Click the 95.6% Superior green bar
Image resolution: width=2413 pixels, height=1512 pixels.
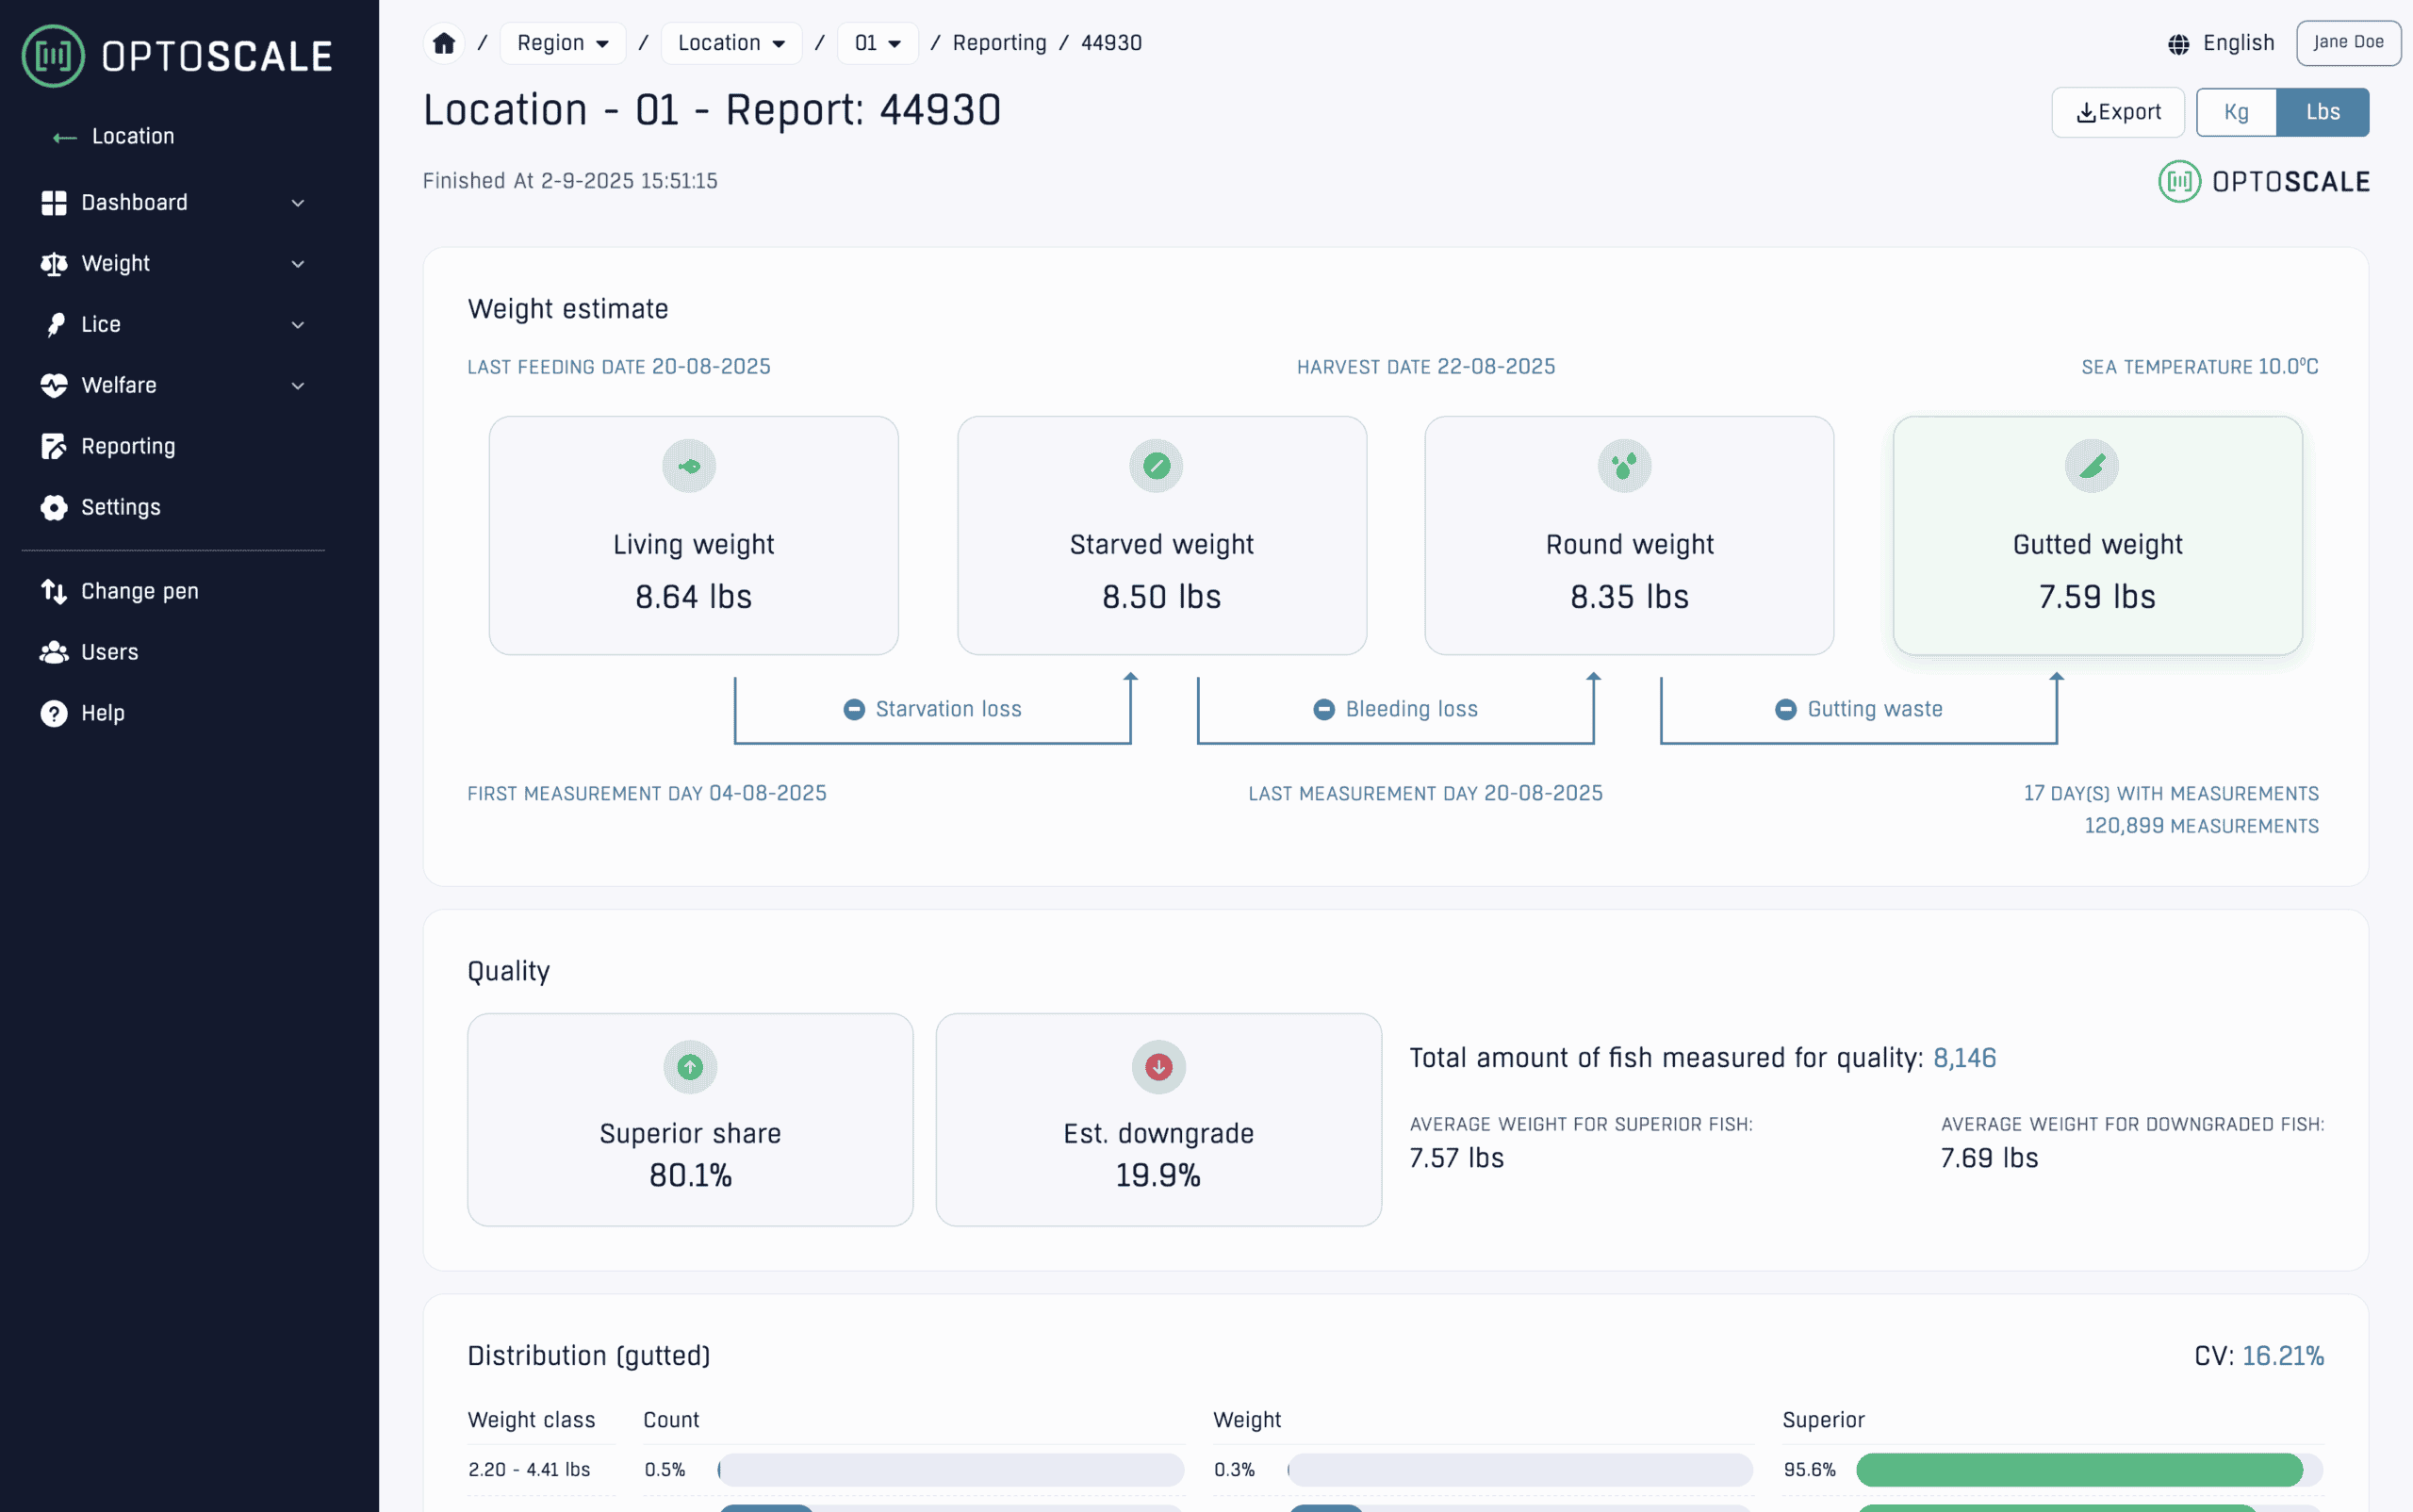coord(2079,1470)
